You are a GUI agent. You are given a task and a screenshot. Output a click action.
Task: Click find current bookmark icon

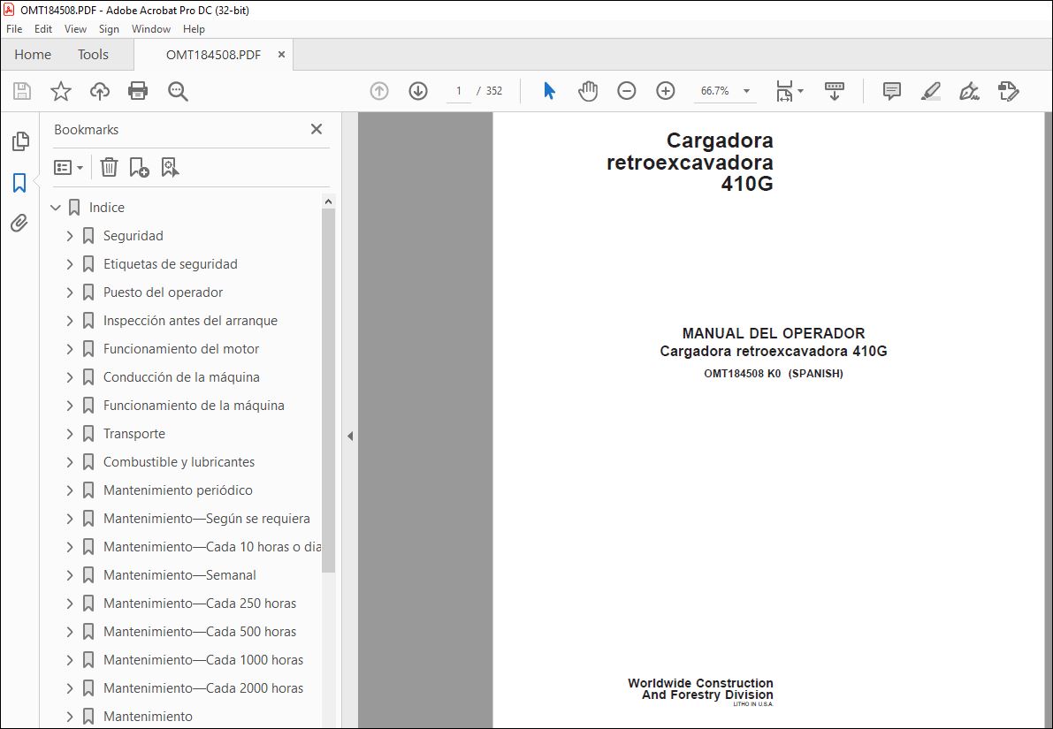(x=170, y=167)
